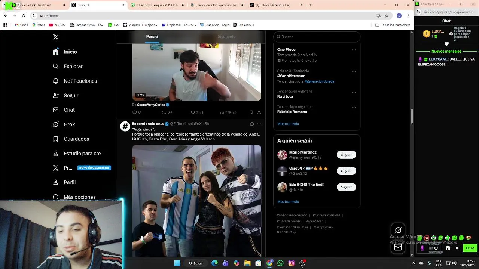The image size is (479, 269).
Task: Open the Argentinos group photo
Action: (x=196, y=201)
